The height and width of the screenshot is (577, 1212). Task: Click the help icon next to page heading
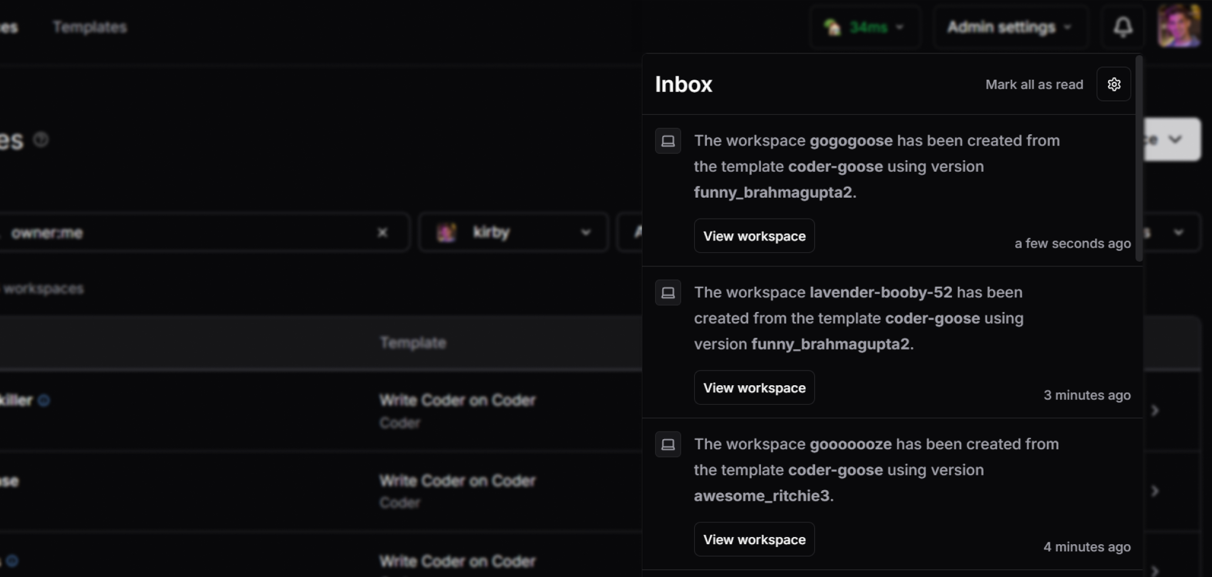(x=41, y=140)
